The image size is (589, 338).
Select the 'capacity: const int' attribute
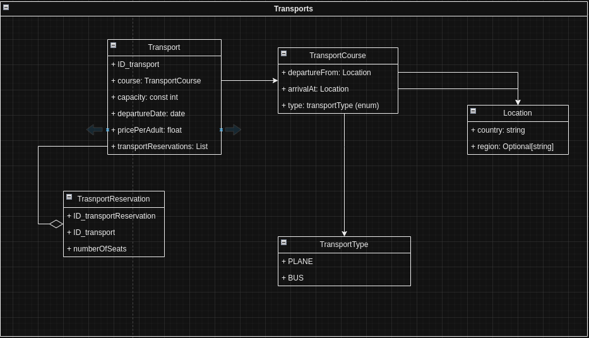coord(164,97)
